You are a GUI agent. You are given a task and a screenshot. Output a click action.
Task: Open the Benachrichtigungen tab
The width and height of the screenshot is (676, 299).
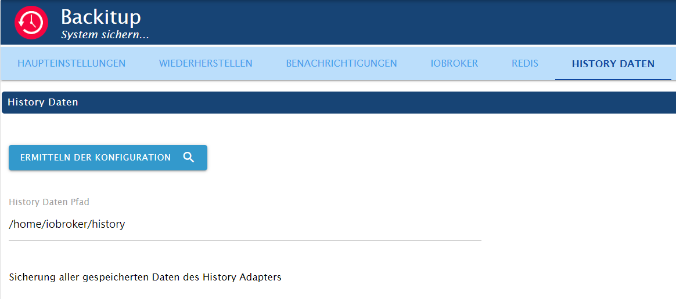point(341,64)
